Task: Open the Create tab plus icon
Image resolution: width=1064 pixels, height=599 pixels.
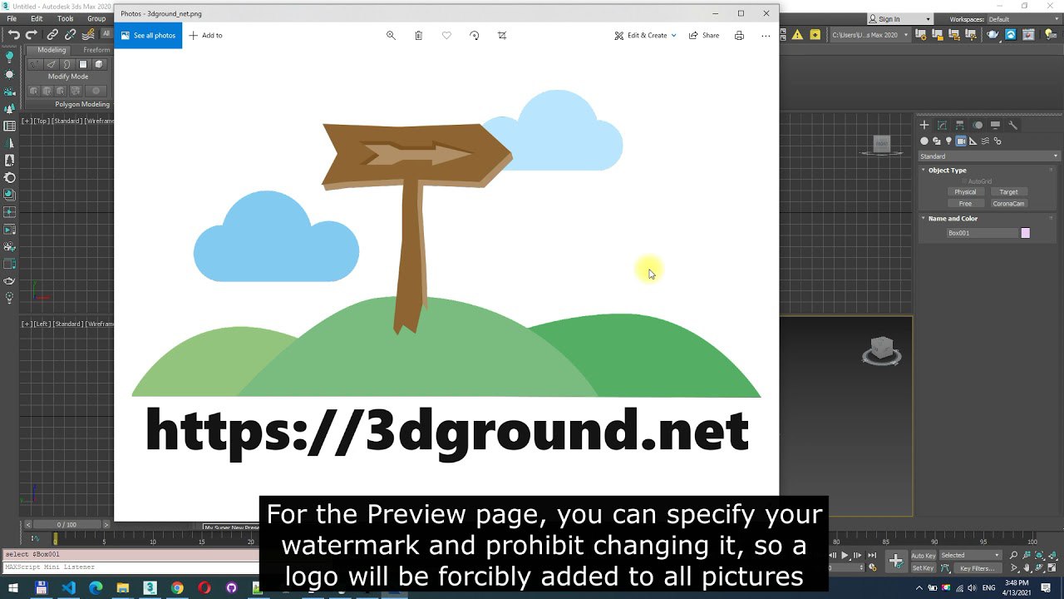Action: [924, 126]
